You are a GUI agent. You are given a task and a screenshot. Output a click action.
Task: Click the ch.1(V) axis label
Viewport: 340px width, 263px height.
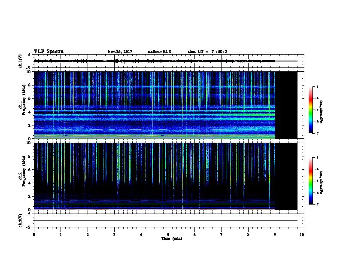point(21,61)
